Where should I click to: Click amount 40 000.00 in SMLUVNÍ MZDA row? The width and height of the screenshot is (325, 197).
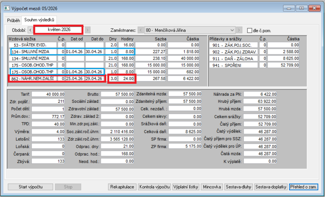pos(184,58)
